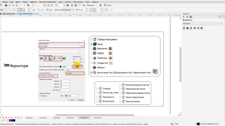Image resolution: width=225 pixels, height=126 pixels.
Task: Switch to 'Страница 3' page tab
Action: (57, 118)
